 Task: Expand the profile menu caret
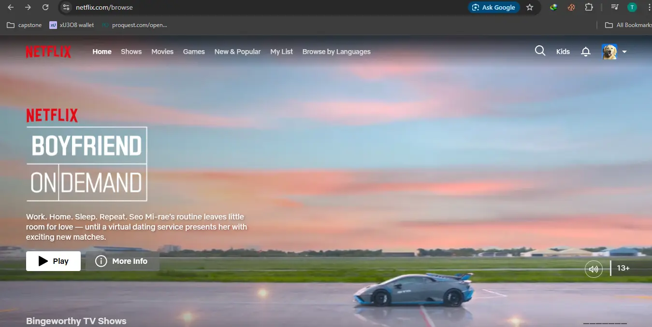coord(624,52)
